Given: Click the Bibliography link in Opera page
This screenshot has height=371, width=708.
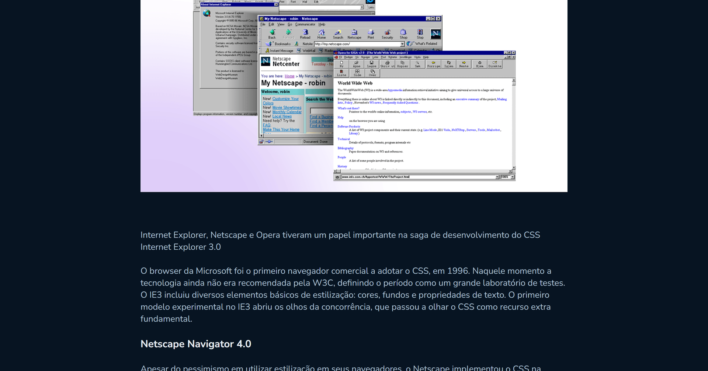Looking at the screenshot, I should (346, 148).
